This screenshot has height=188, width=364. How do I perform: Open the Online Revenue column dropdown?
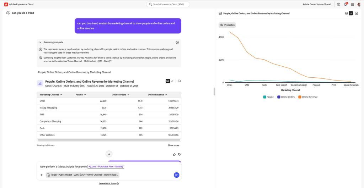(x=166, y=95)
